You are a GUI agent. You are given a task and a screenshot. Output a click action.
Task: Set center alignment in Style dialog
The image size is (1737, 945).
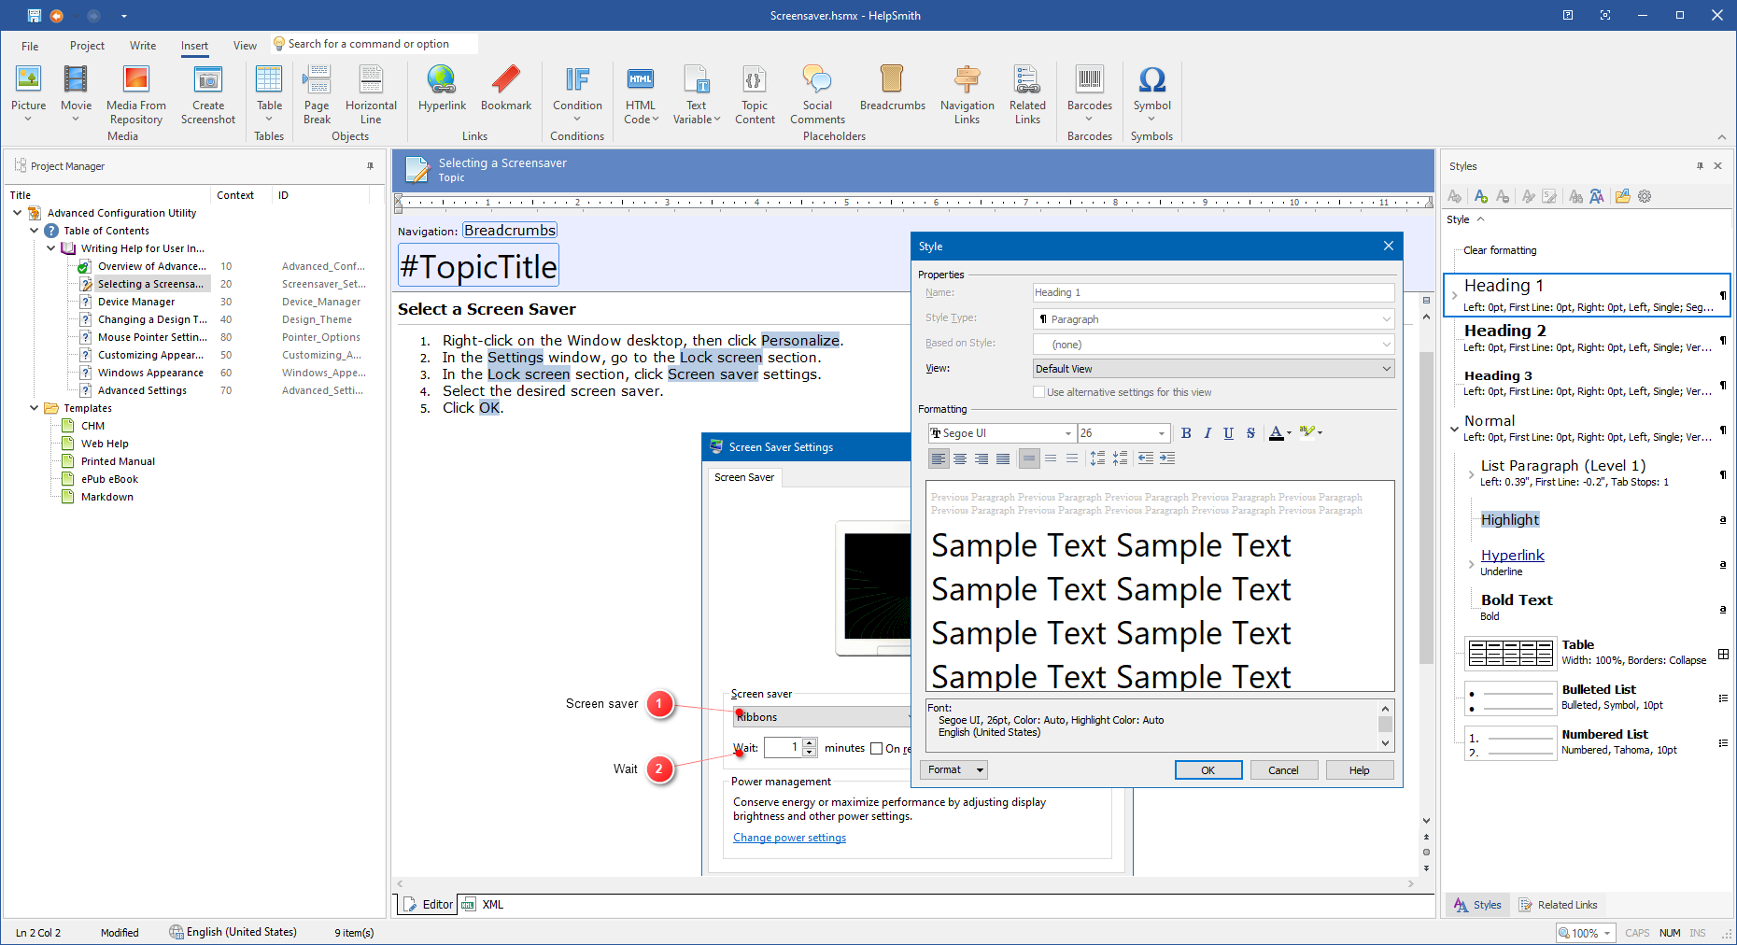click(960, 458)
